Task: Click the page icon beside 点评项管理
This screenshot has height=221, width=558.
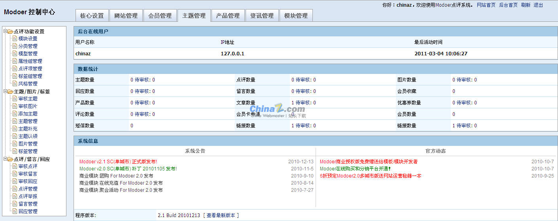Action: tap(15, 69)
